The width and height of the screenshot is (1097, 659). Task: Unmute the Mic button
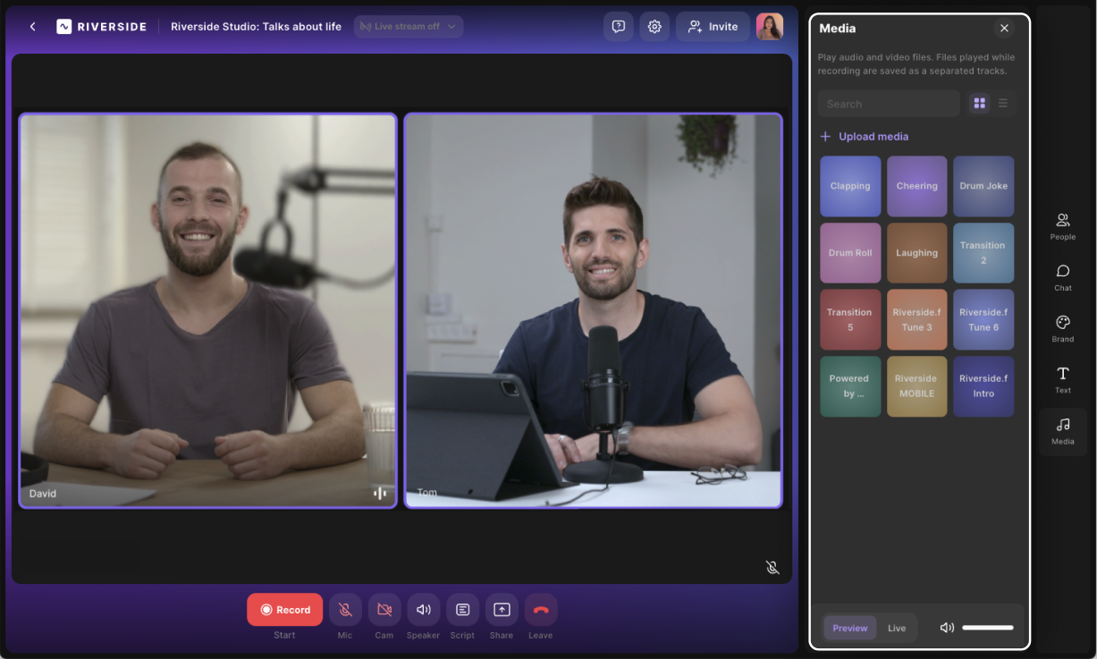[345, 610]
